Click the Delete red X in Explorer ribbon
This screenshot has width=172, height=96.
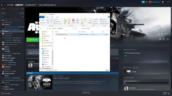click(73, 20)
